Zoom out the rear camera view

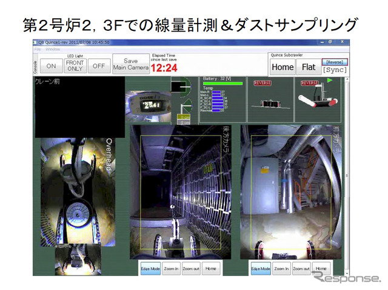tap(191, 269)
